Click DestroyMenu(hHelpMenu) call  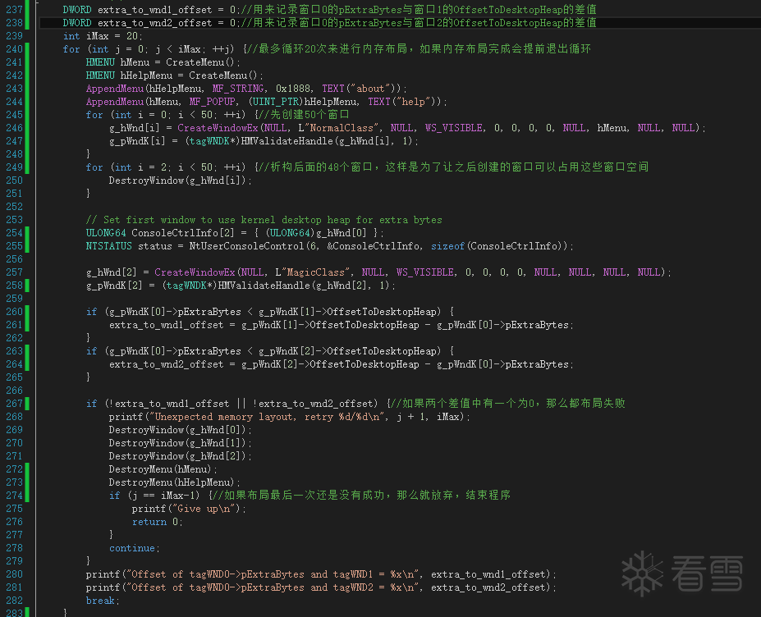tap(172, 482)
